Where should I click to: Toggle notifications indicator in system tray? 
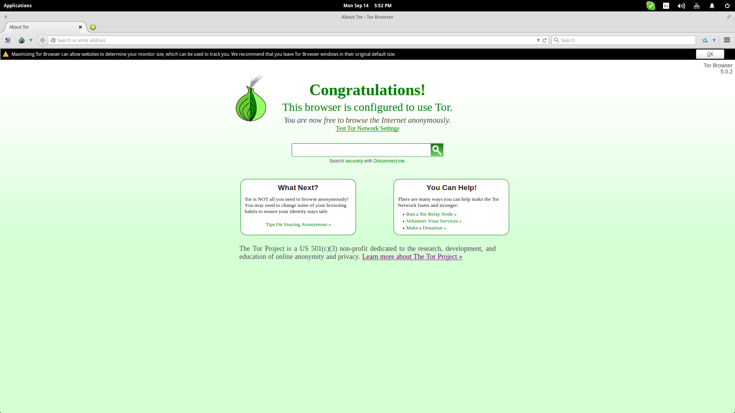coord(711,6)
